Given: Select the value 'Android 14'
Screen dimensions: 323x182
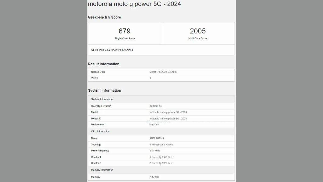Looking at the screenshot, I should (x=156, y=106).
